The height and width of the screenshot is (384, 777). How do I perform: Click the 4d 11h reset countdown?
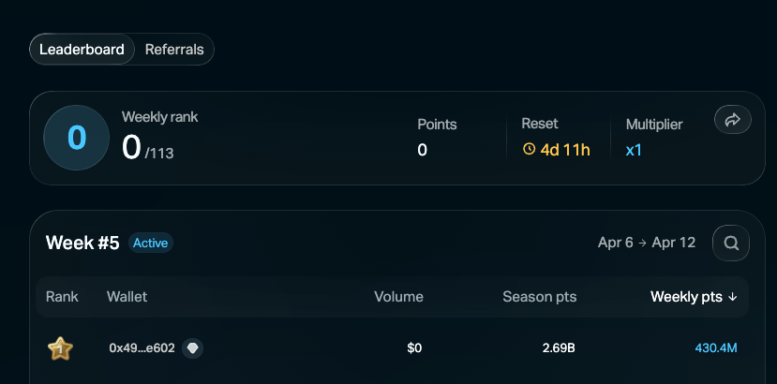565,149
